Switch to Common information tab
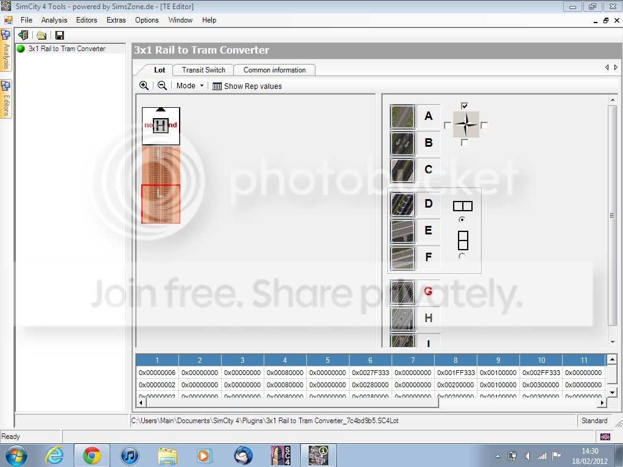 275,70
